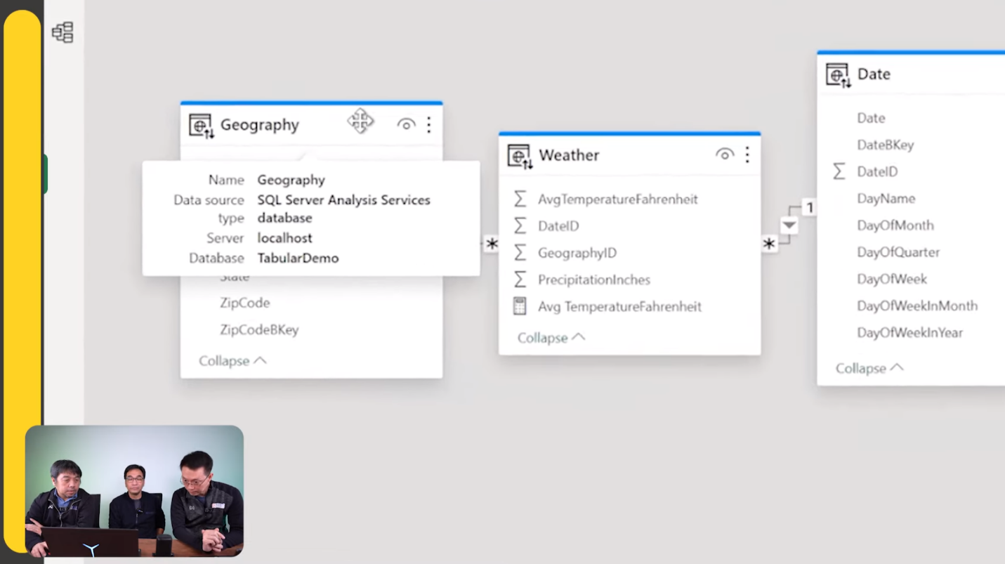Click the summation icon next to PrecipitationInches
This screenshot has height=564, width=1005.
click(520, 280)
